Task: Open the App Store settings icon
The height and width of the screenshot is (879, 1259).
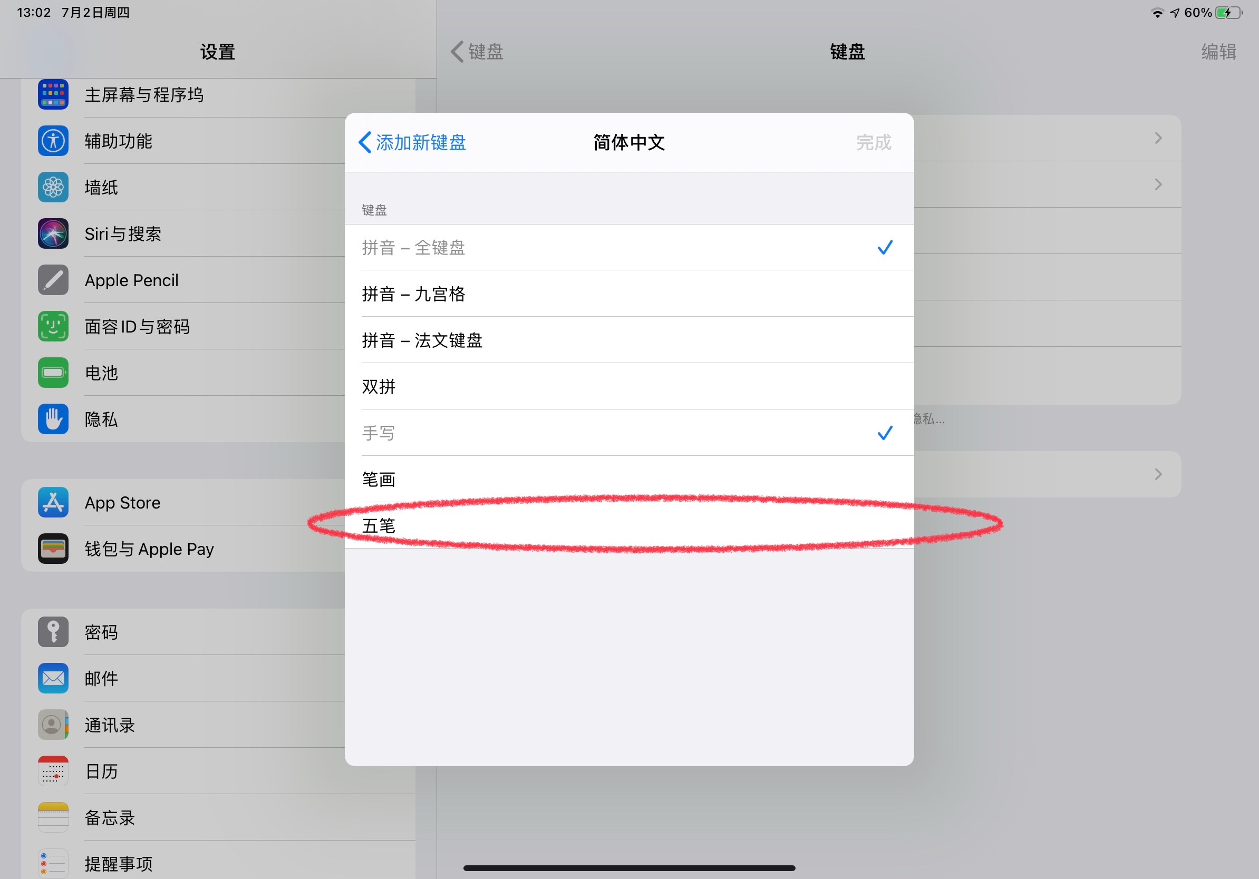Action: 53,502
